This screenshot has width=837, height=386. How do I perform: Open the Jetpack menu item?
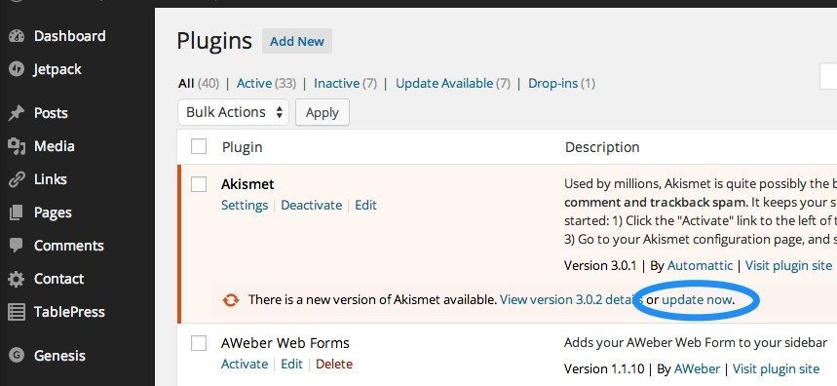point(57,69)
